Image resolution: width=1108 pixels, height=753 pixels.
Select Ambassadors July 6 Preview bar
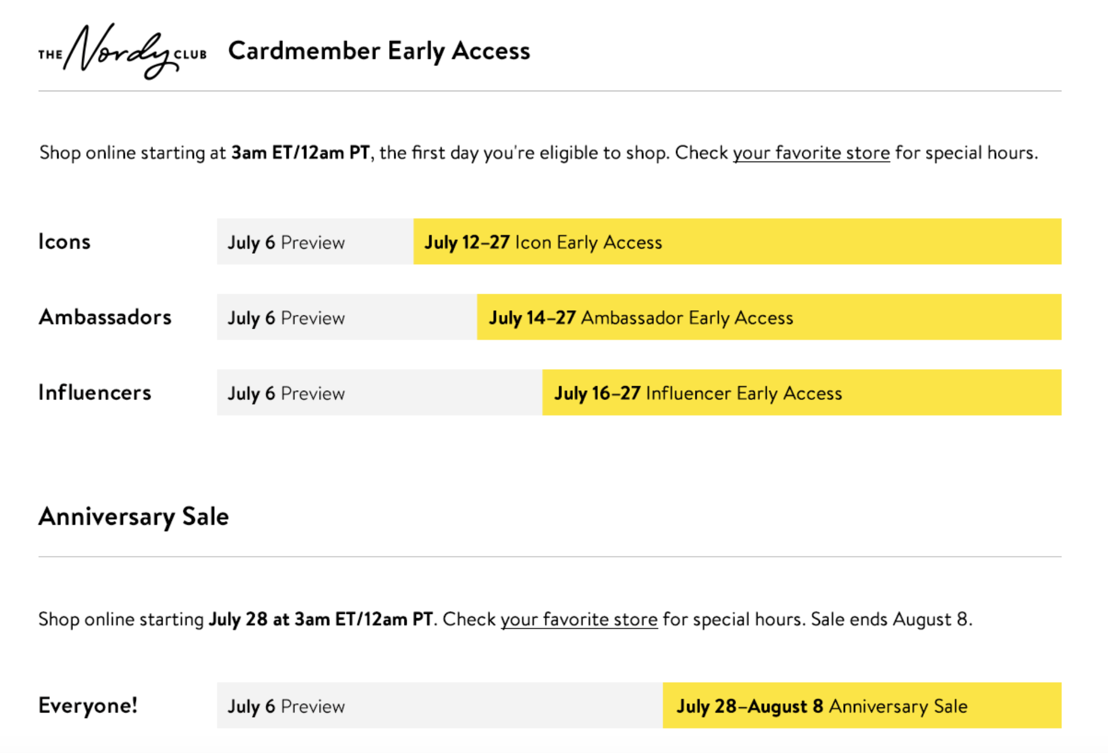click(347, 317)
